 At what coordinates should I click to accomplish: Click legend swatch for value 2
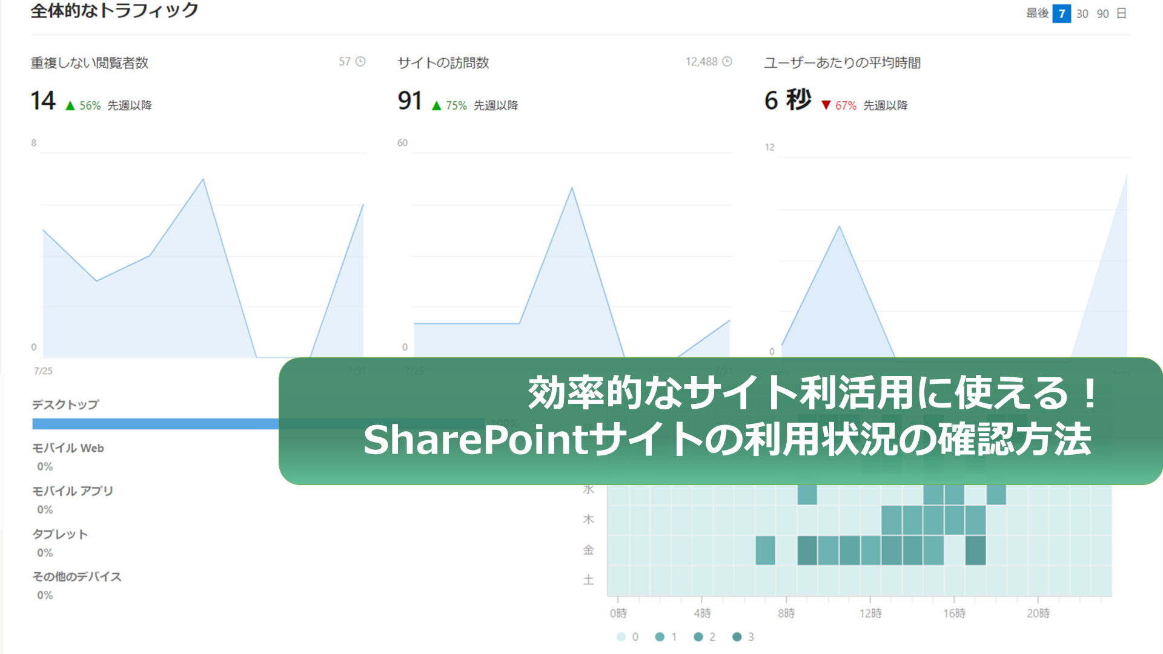tap(698, 636)
